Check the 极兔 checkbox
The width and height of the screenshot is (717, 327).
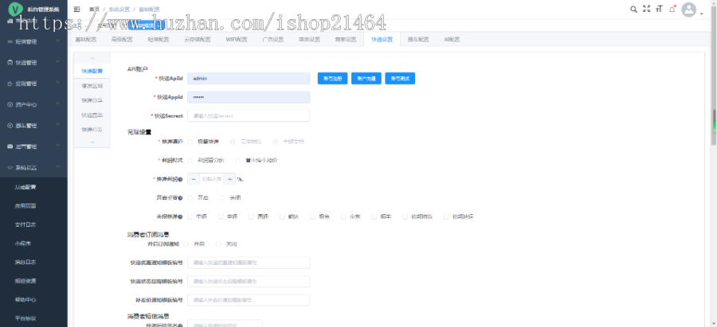tap(313, 217)
